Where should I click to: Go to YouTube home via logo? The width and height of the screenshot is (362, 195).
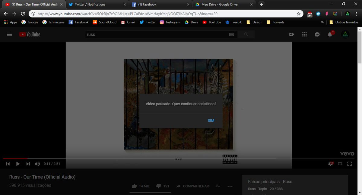30,34
